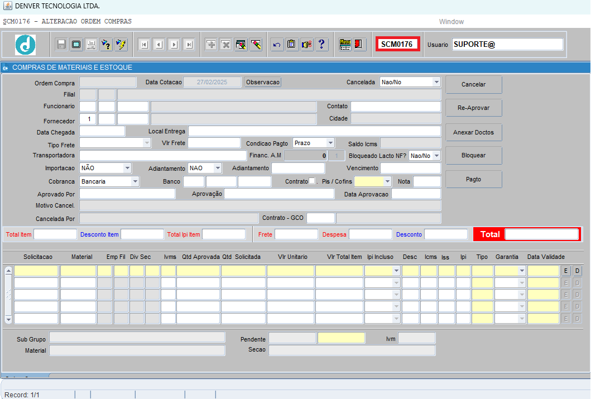
Task: Jump to the last record arrow icon
Action: pyautogui.click(x=189, y=45)
